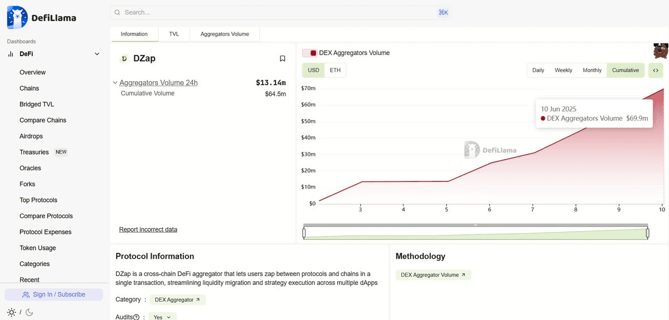The width and height of the screenshot is (669, 320).
Task: Switch to dark theme moon icon
Action: tap(30, 312)
